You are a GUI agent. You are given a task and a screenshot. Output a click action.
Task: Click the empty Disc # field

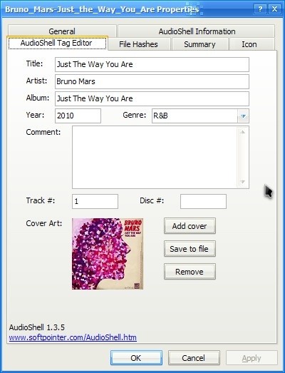203,201
